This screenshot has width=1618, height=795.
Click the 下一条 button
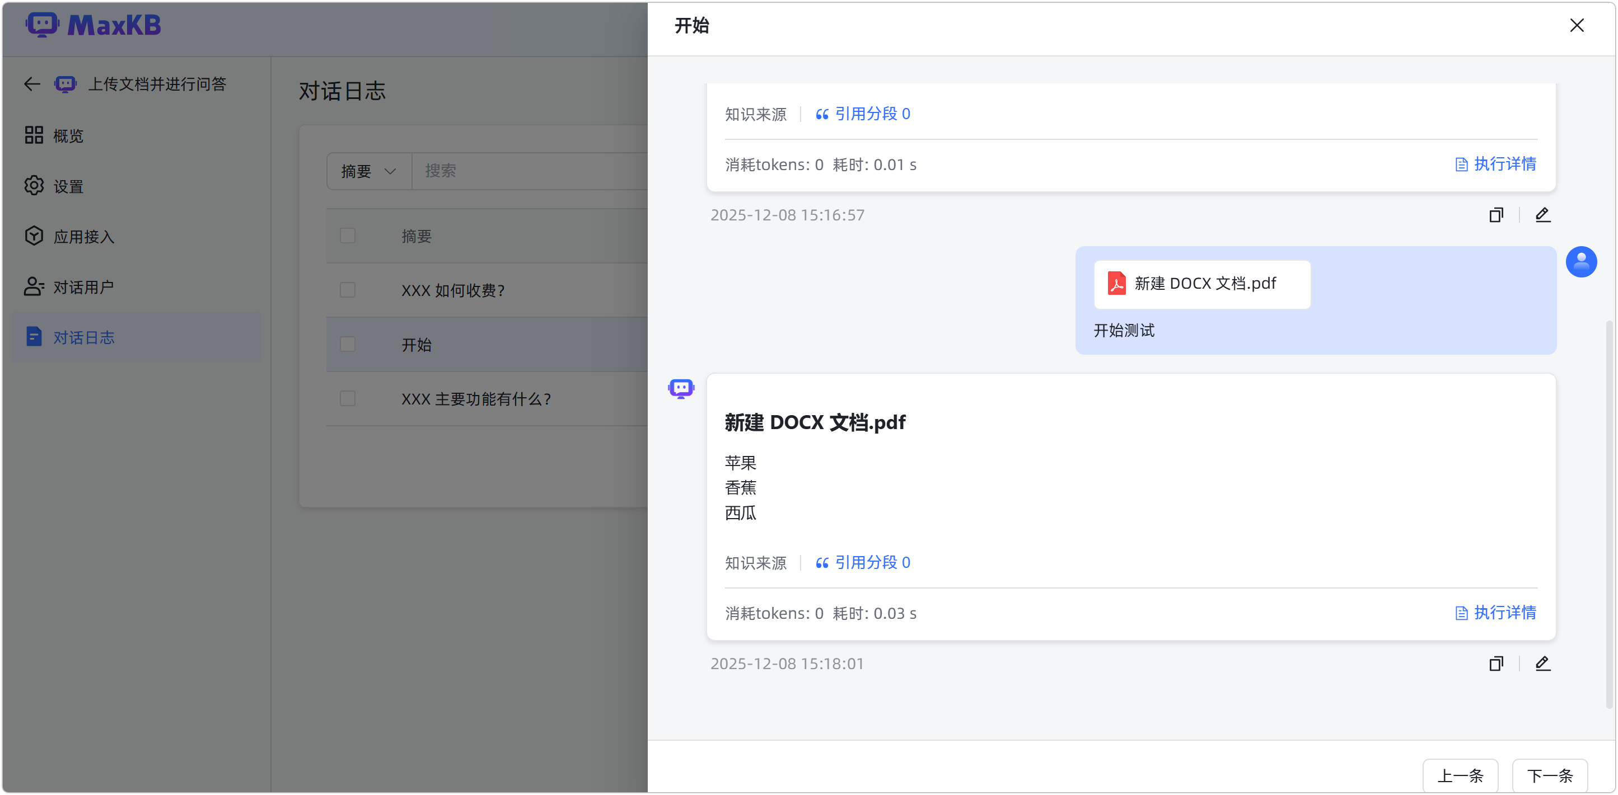click(x=1550, y=775)
